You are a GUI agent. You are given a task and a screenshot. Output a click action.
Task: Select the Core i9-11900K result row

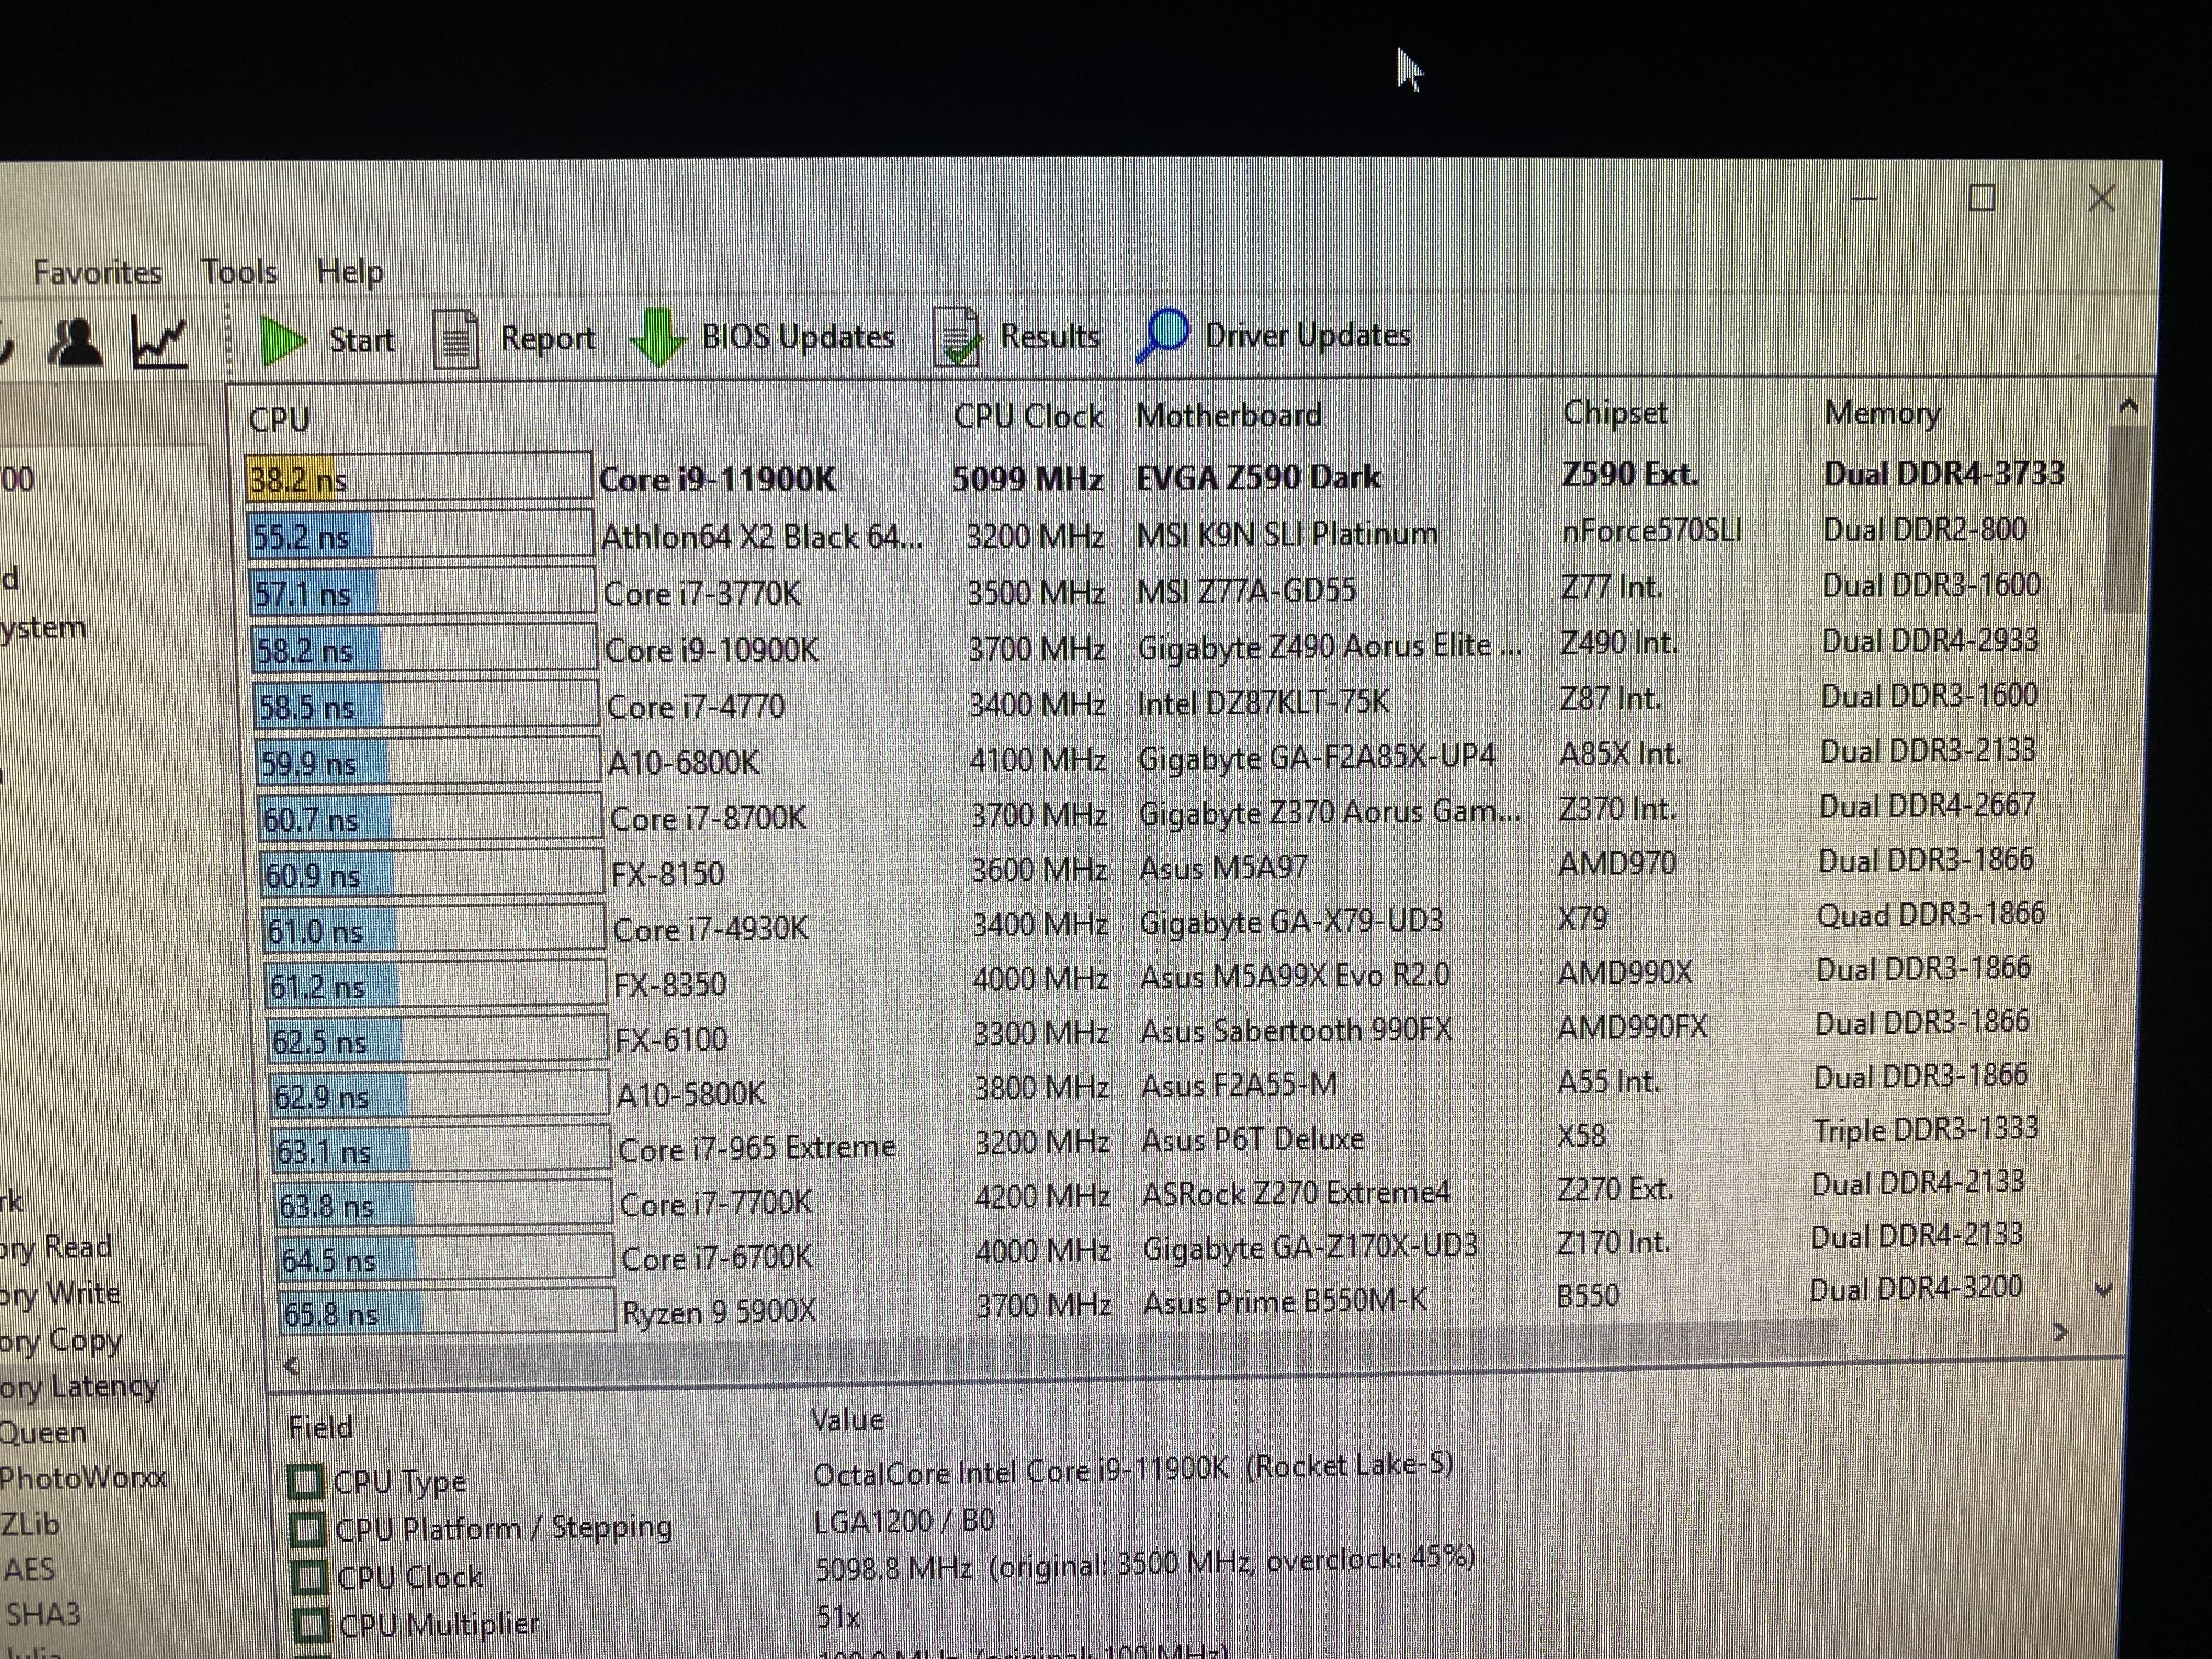tap(716, 479)
